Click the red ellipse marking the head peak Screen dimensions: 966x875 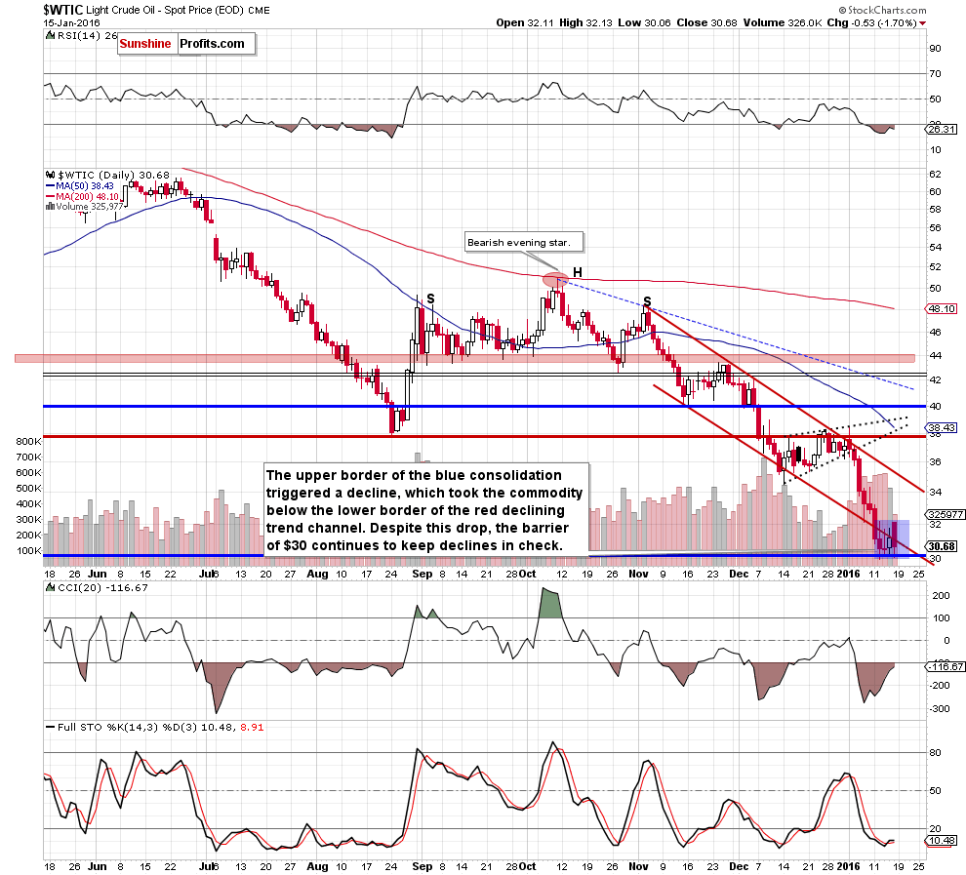[x=555, y=280]
